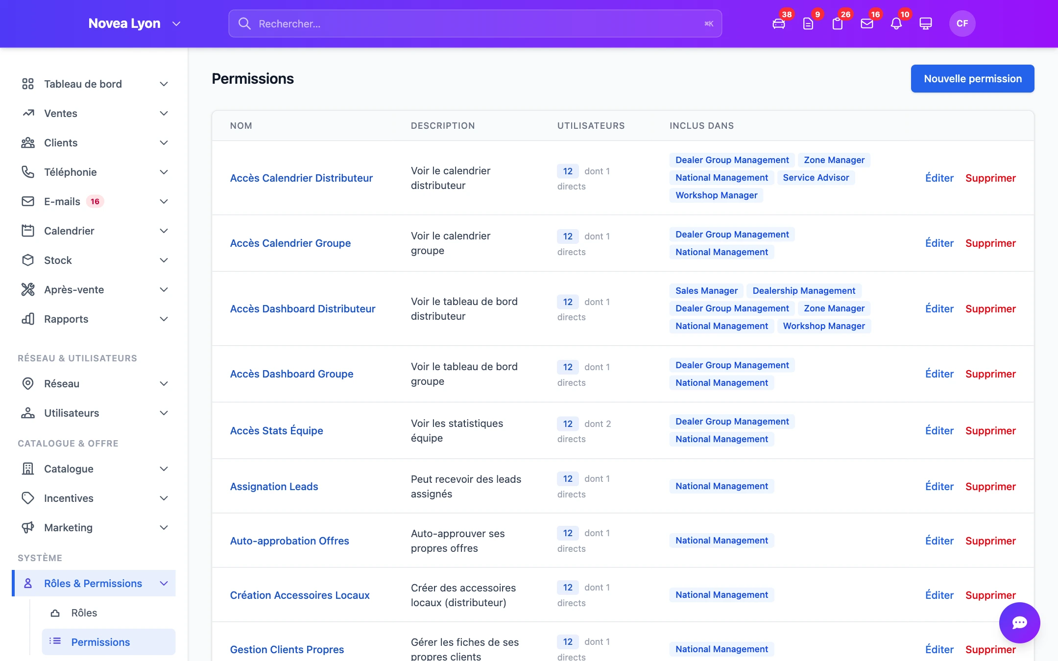Click Supprimer for Assignation Leads
This screenshot has height=661, width=1058.
tap(990, 486)
